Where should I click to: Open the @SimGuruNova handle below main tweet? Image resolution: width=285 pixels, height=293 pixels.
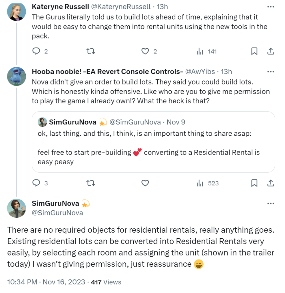57,213
